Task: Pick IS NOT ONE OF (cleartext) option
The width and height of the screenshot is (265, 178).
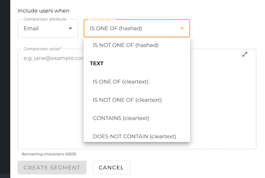Action: (x=127, y=100)
